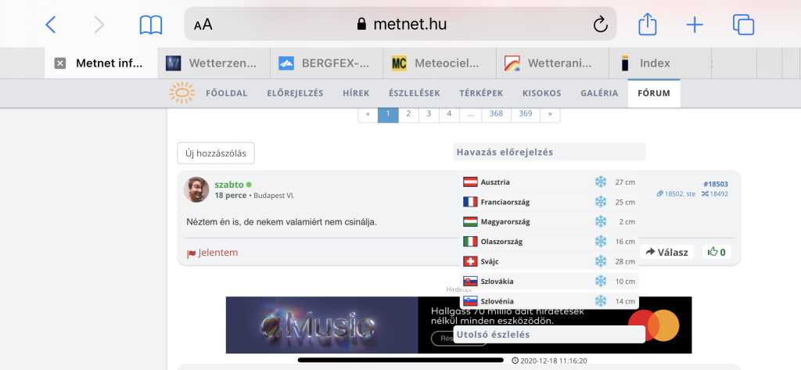Open the ELŐREJELZÉS navigation menu
The image size is (801, 370).
point(295,93)
